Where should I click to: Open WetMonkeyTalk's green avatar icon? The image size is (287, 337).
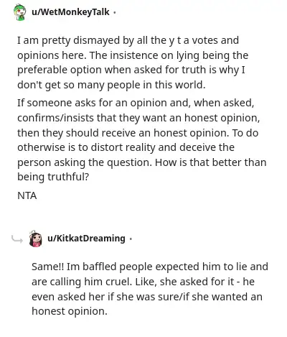(19, 12)
